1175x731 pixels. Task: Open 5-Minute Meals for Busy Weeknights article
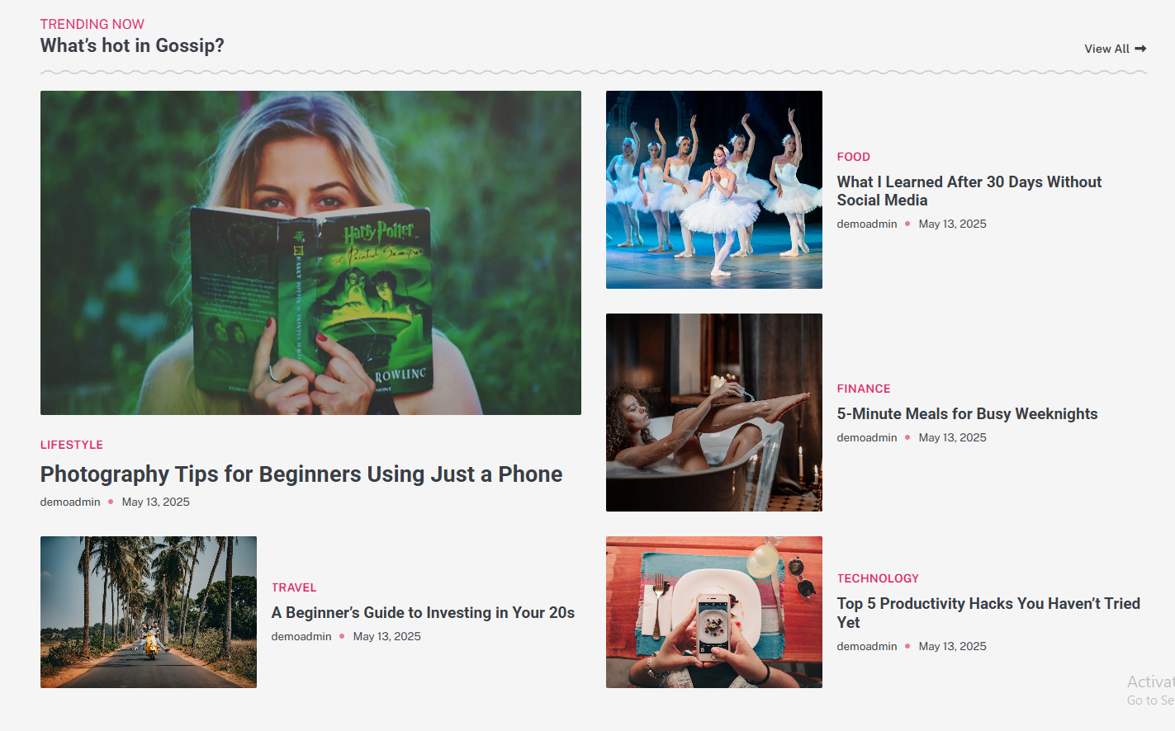coord(967,414)
